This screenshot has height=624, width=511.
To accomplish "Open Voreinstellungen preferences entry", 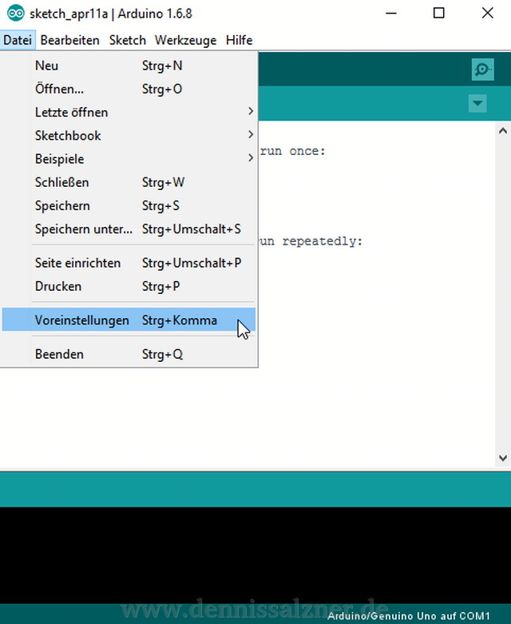I will pyautogui.click(x=129, y=320).
